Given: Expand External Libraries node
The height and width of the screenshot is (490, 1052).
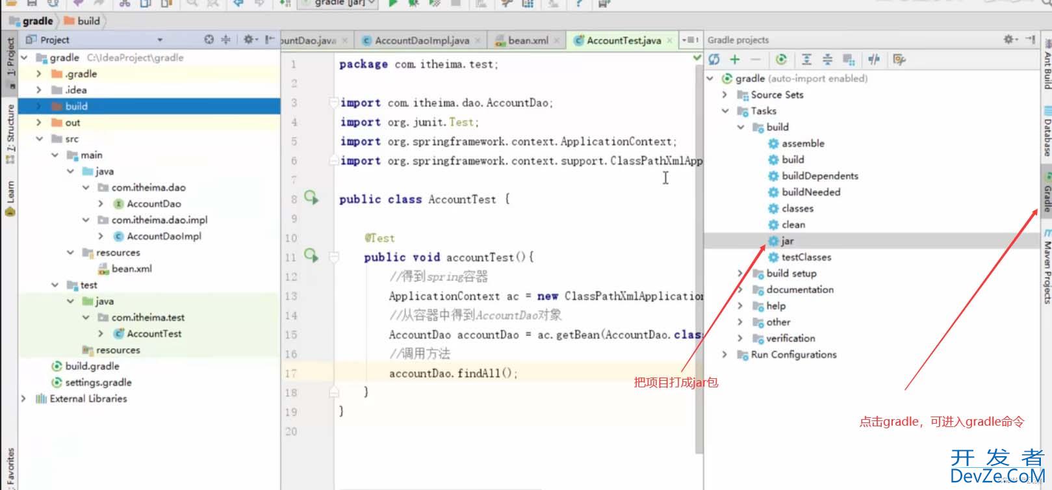Looking at the screenshot, I should click(x=23, y=398).
